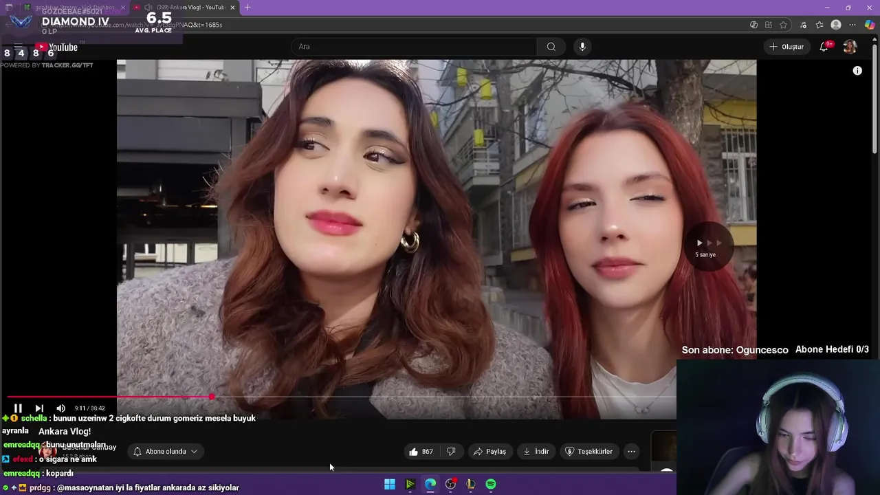Open Edge settings and more menu

point(852,25)
